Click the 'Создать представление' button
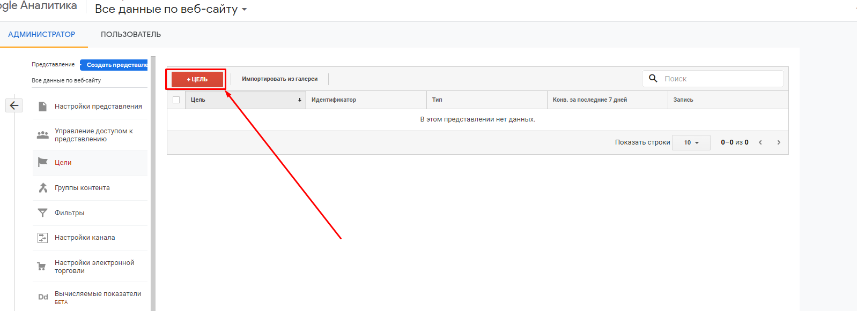The width and height of the screenshot is (857, 311). pos(114,65)
